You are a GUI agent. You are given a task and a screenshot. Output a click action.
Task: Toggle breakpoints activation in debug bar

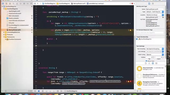tap(39, 91)
